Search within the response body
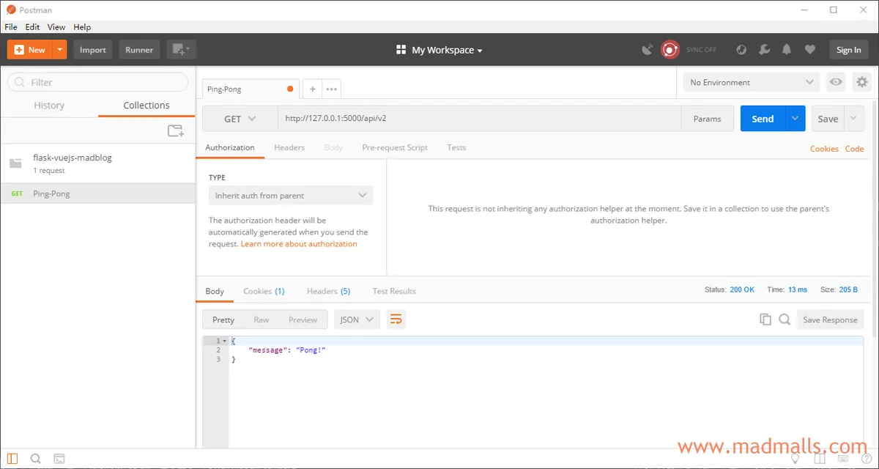 [x=785, y=320]
